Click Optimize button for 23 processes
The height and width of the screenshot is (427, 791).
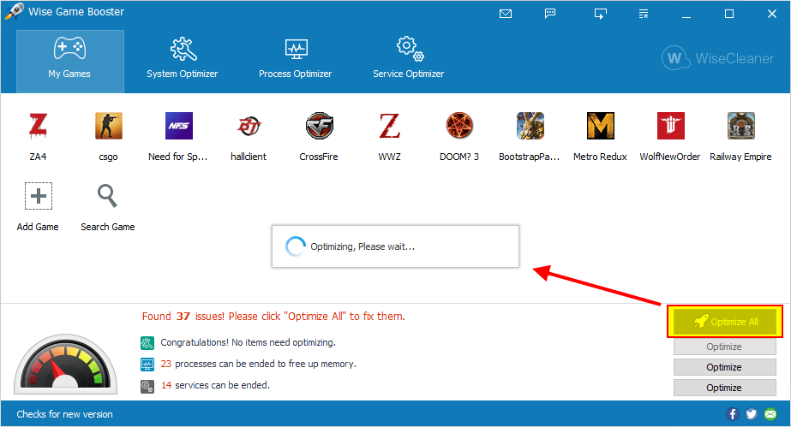point(724,367)
